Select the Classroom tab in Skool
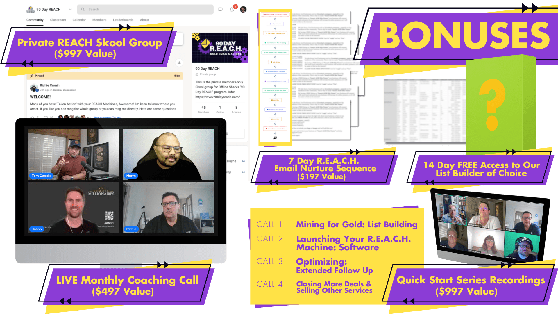The image size is (558, 314). pos(58,19)
